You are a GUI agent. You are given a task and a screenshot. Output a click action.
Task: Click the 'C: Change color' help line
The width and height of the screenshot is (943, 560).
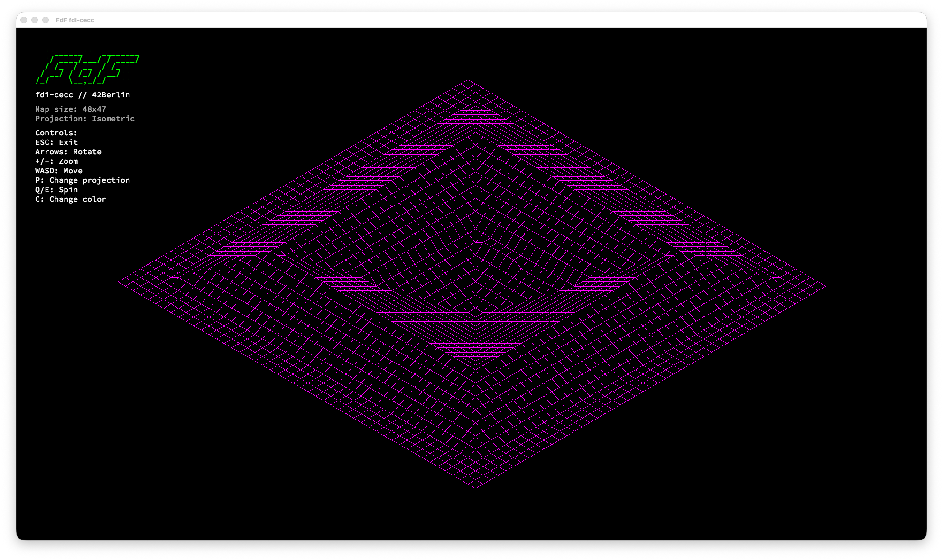click(x=71, y=199)
